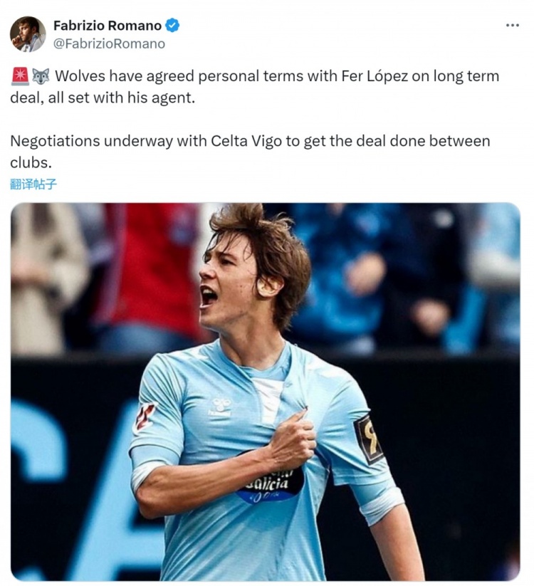Click the 翻译帖子 translate post link
Image resolution: width=534 pixels, height=586 pixels.
click(x=33, y=184)
